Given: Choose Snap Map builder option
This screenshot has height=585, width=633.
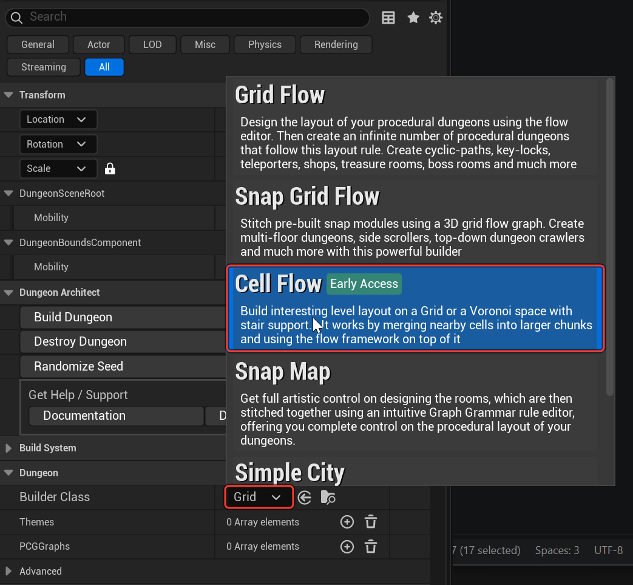Looking at the screenshot, I should (x=415, y=403).
